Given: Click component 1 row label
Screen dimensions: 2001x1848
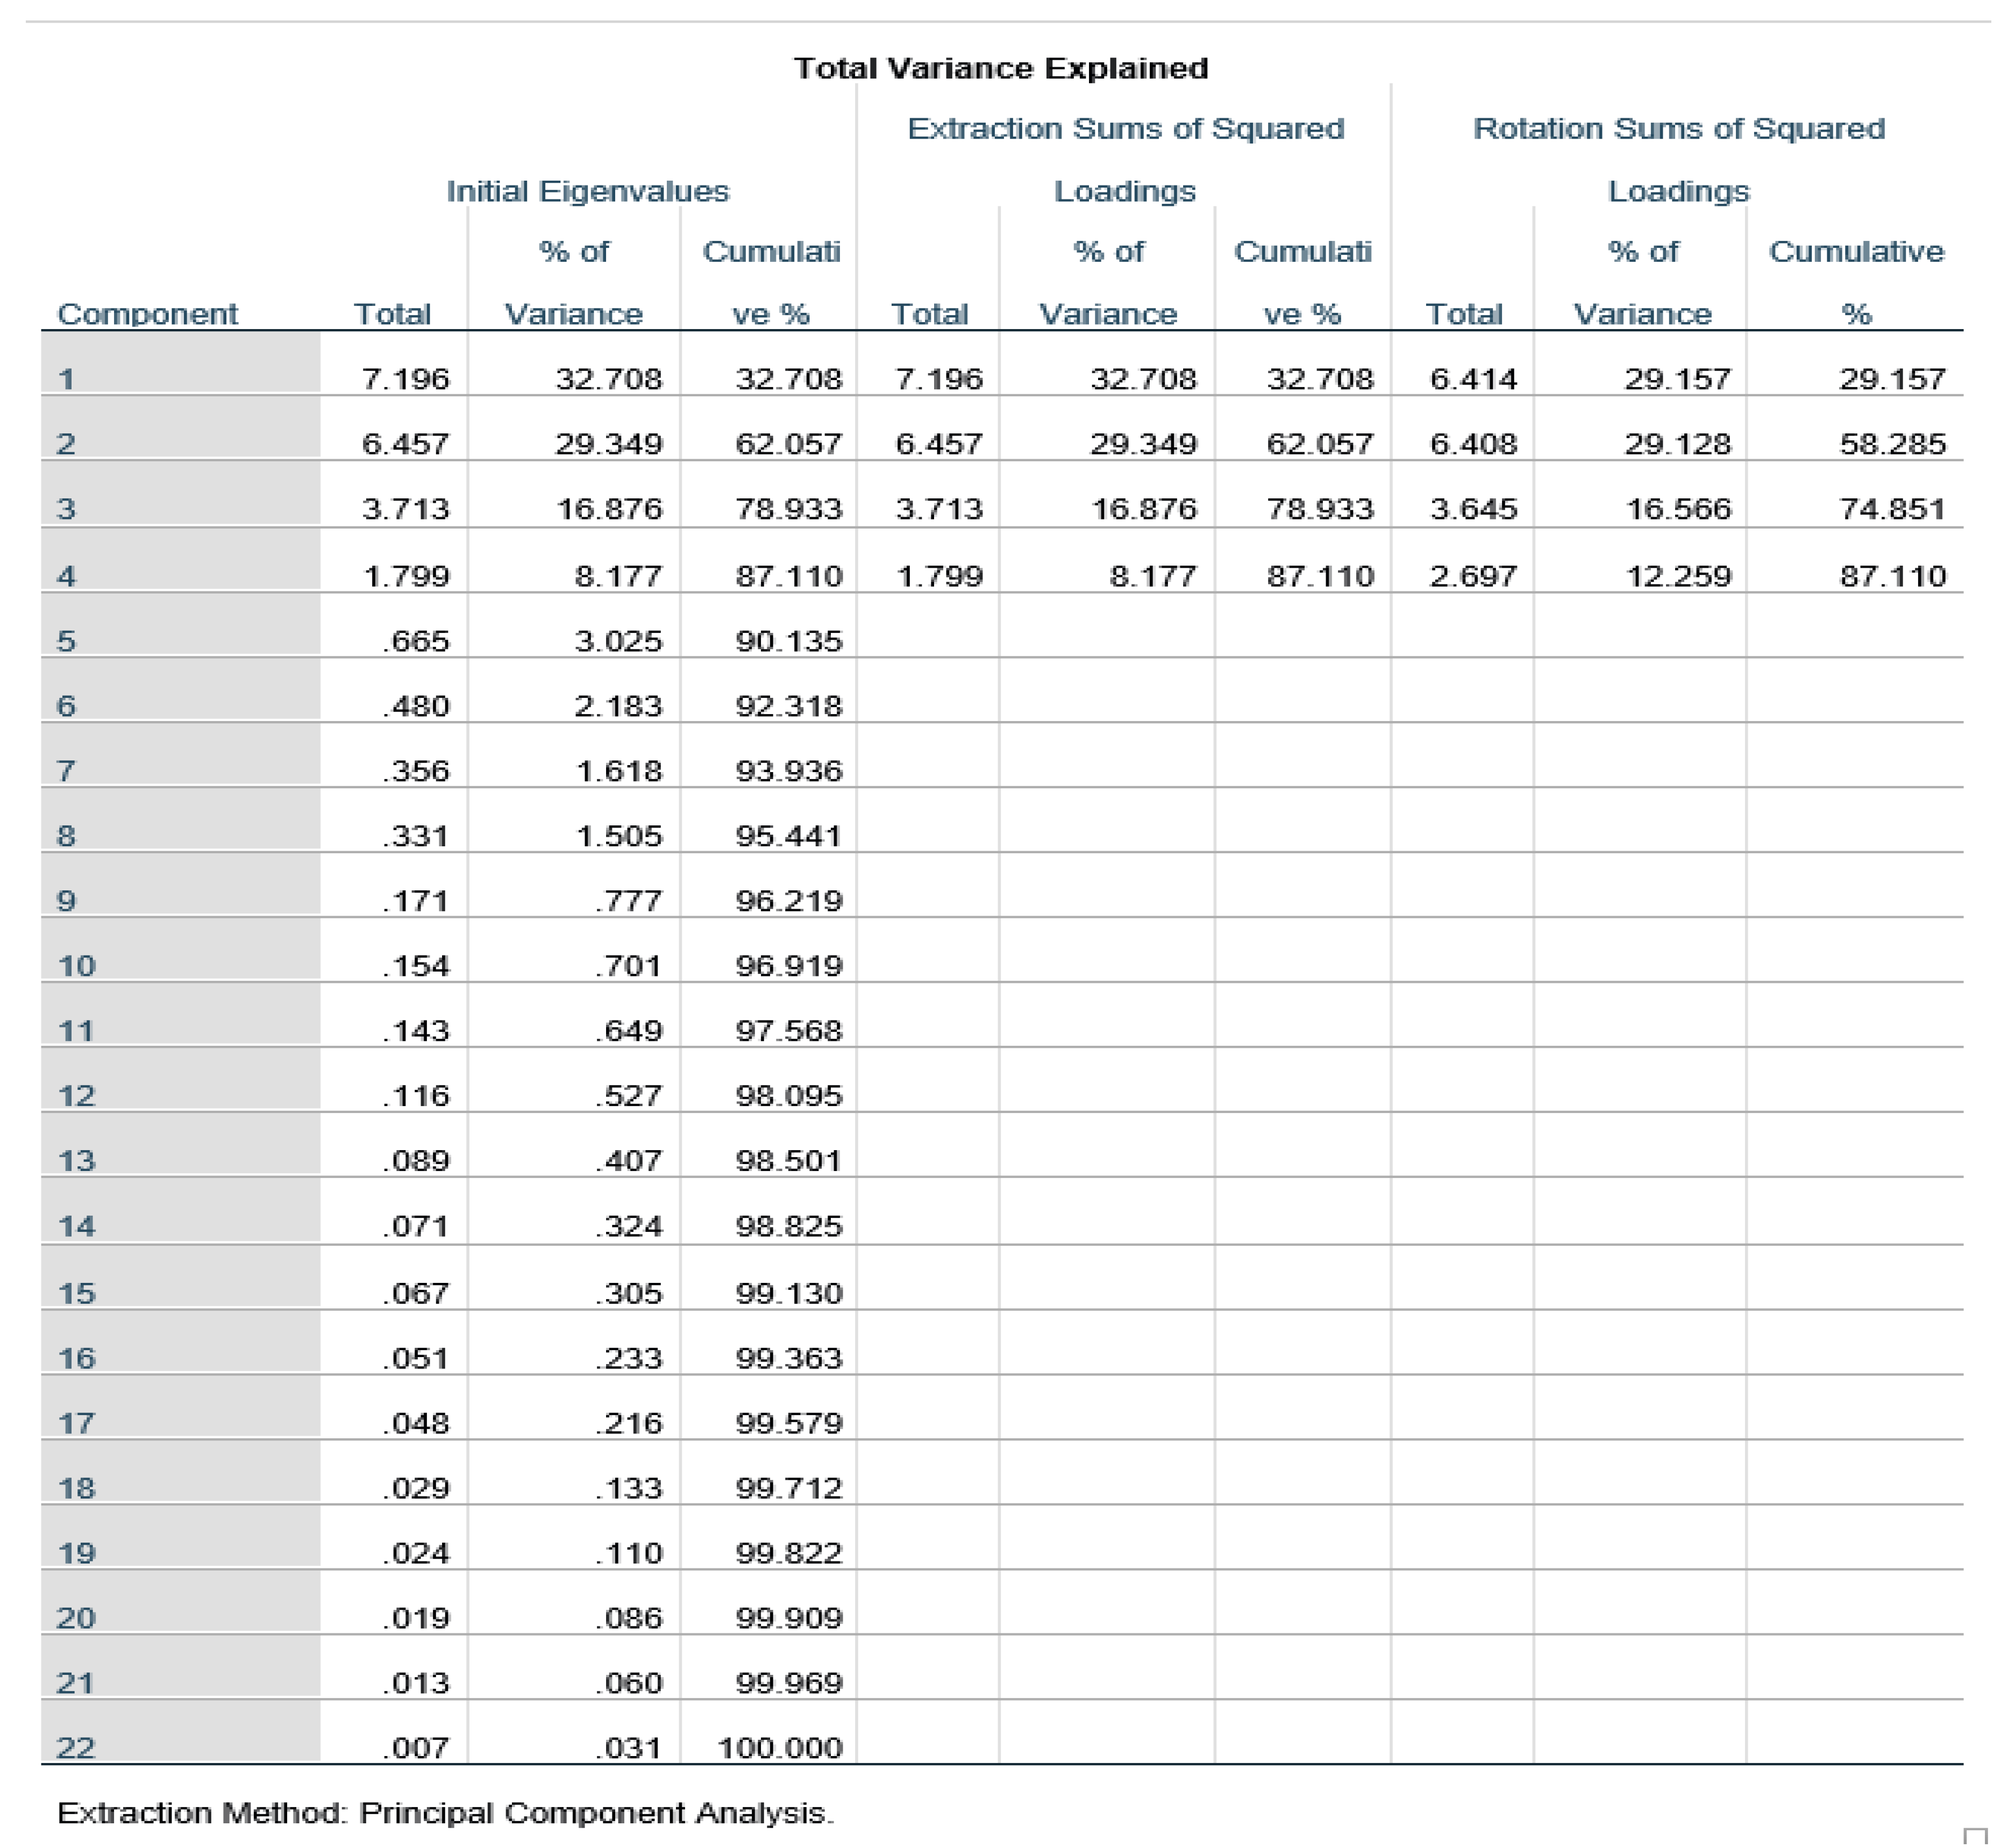Looking at the screenshot, I should click(66, 379).
